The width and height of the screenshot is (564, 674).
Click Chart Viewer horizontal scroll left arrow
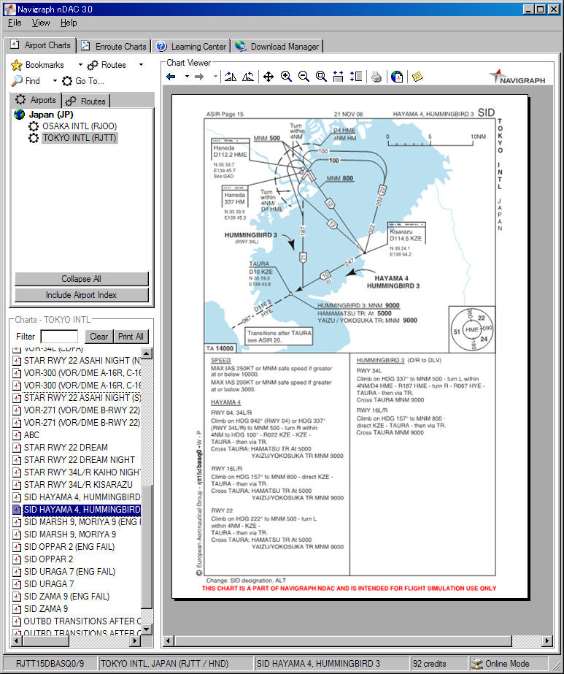pos(169,641)
